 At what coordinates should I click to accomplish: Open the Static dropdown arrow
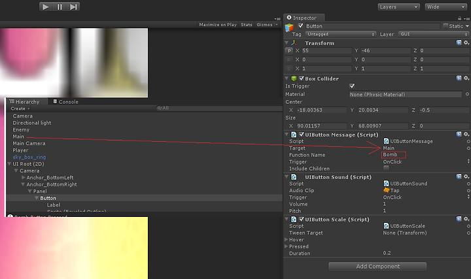coord(467,26)
